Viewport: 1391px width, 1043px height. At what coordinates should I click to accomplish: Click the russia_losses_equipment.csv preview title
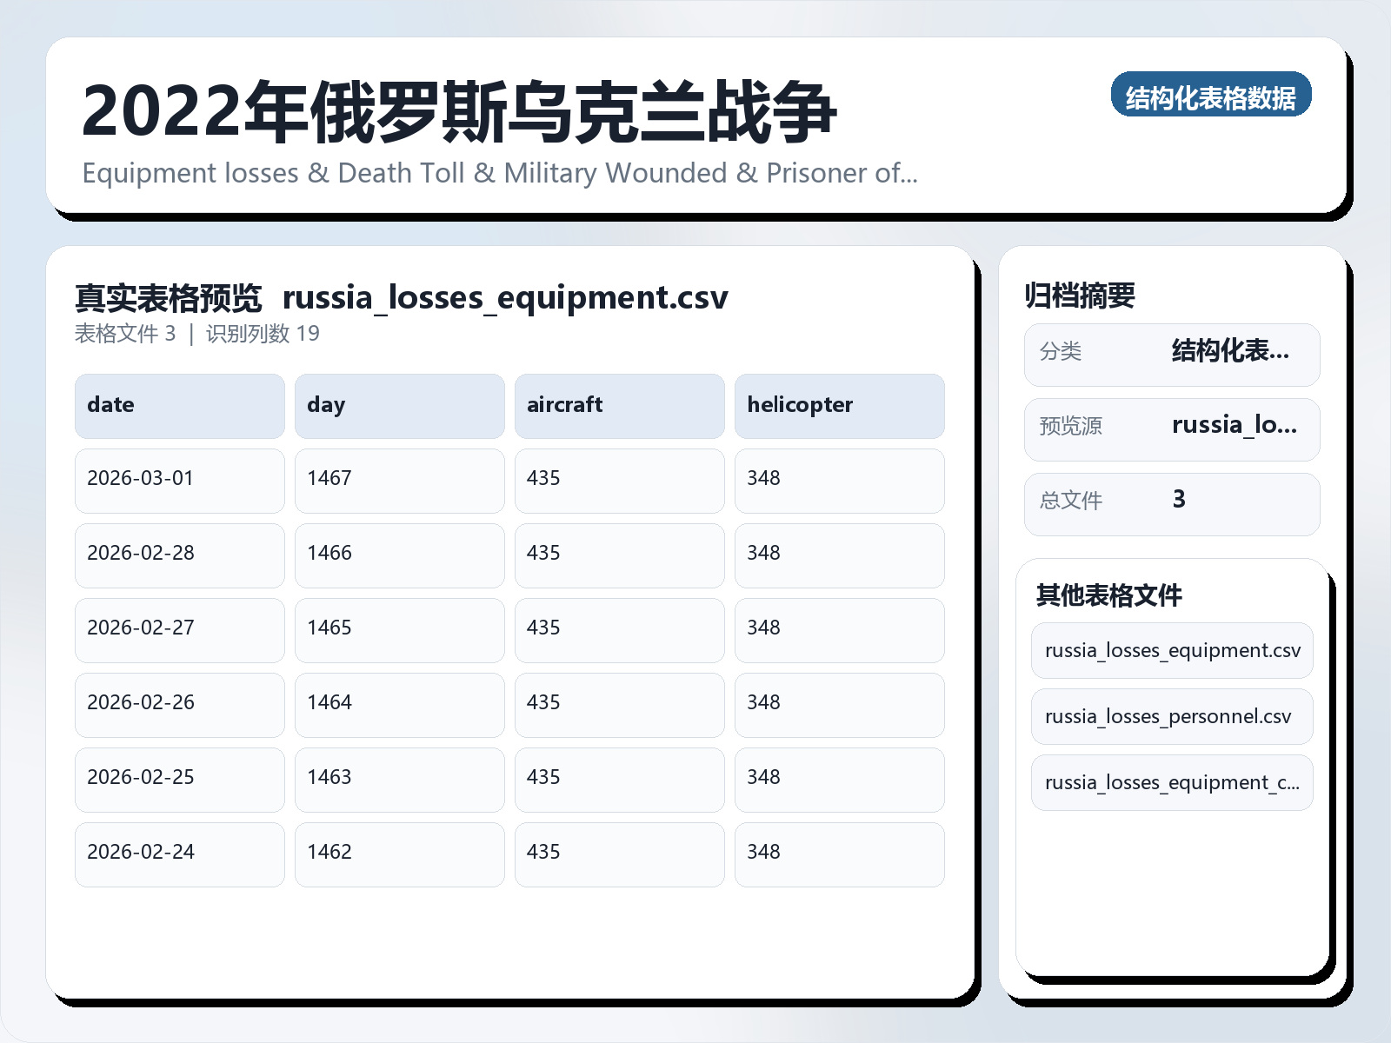(x=506, y=298)
